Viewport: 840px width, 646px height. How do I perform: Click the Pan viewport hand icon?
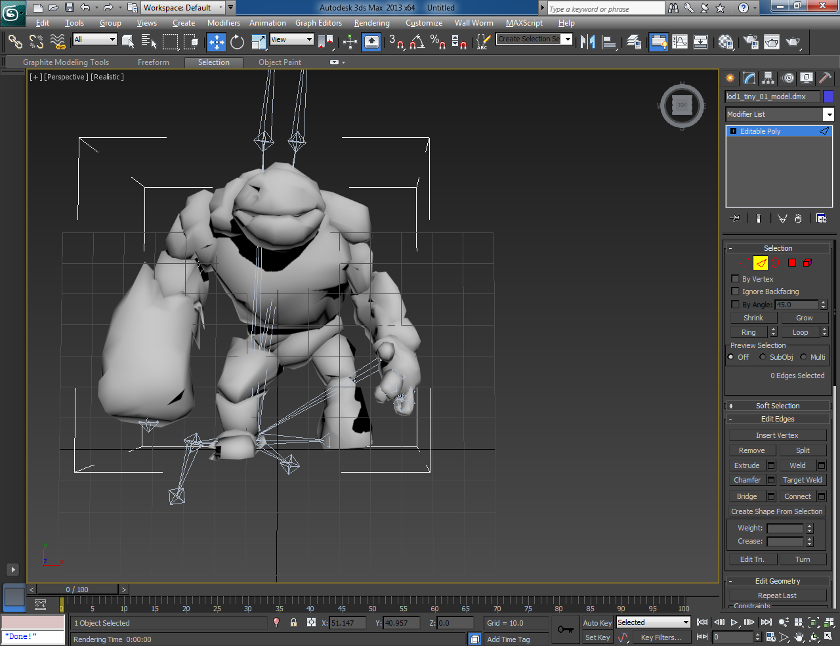(799, 637)
